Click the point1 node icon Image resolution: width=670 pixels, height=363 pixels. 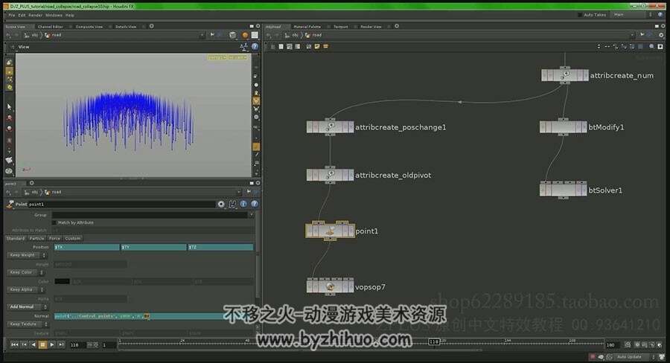coord(330,231)
